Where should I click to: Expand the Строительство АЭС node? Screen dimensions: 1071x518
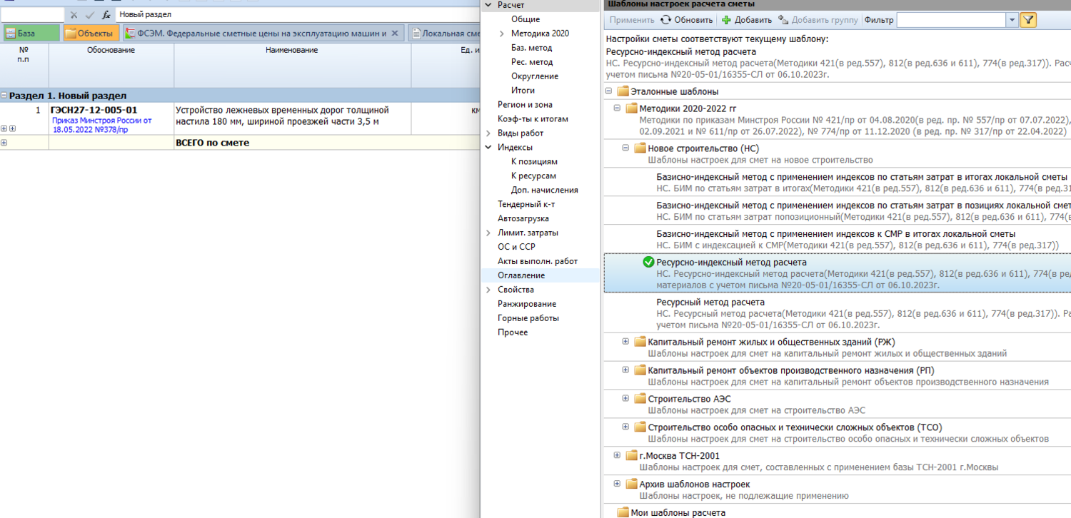pyautogui.click(x=625, y=398)
